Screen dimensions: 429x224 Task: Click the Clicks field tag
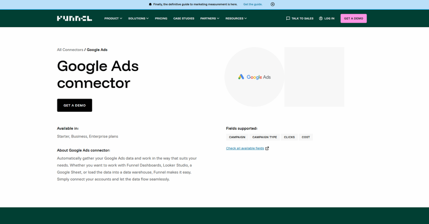pos(289,137)
